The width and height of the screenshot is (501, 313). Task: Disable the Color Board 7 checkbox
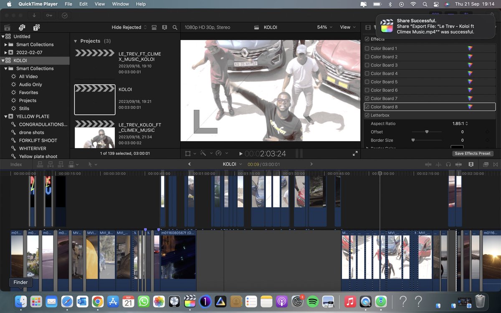pyautogui.click(x=367, y=98)
